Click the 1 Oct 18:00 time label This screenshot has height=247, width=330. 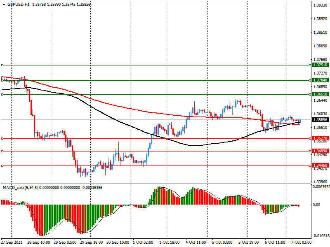pos(170,242)
